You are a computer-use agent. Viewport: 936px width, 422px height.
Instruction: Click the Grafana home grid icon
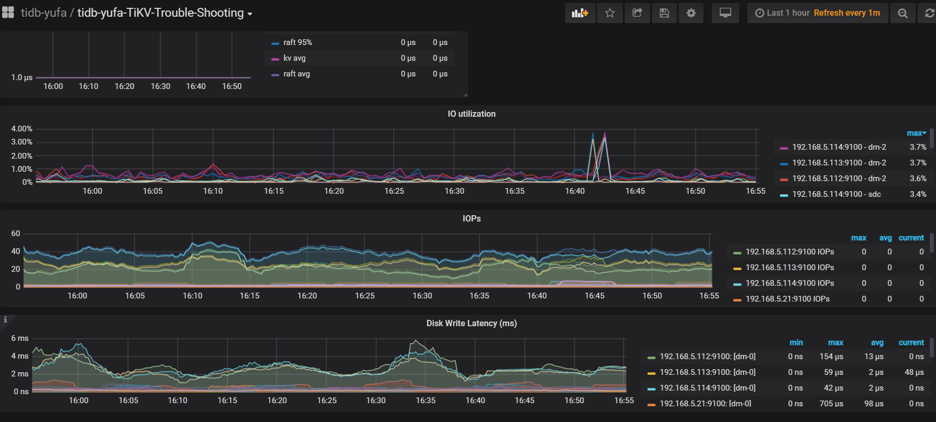point(8,13)
